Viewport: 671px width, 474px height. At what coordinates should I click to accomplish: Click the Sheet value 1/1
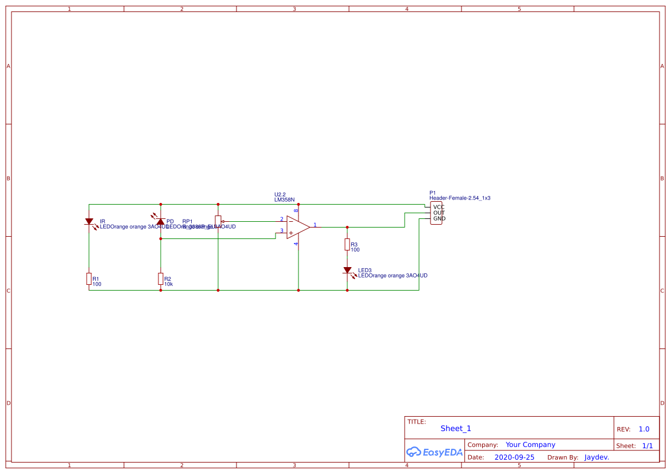coord(647,445)
